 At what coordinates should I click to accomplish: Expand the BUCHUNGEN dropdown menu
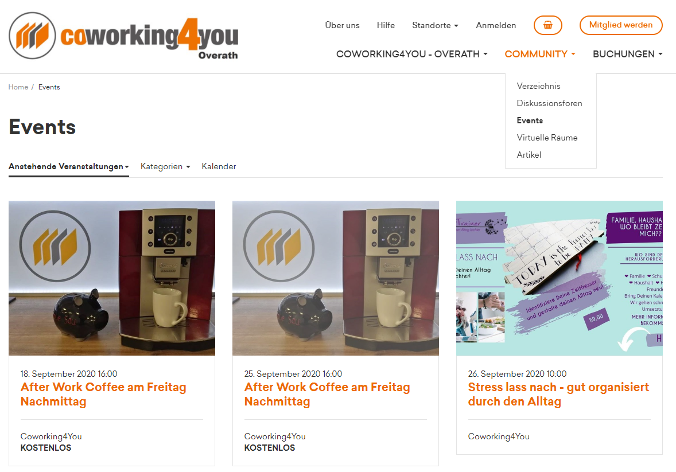[x=627, y=54]
